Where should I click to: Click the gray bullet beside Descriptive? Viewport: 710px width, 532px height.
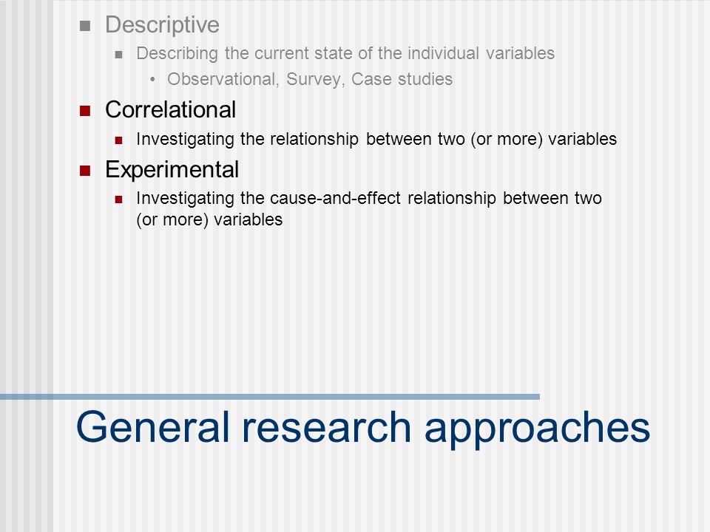click(x=85, y=26)
